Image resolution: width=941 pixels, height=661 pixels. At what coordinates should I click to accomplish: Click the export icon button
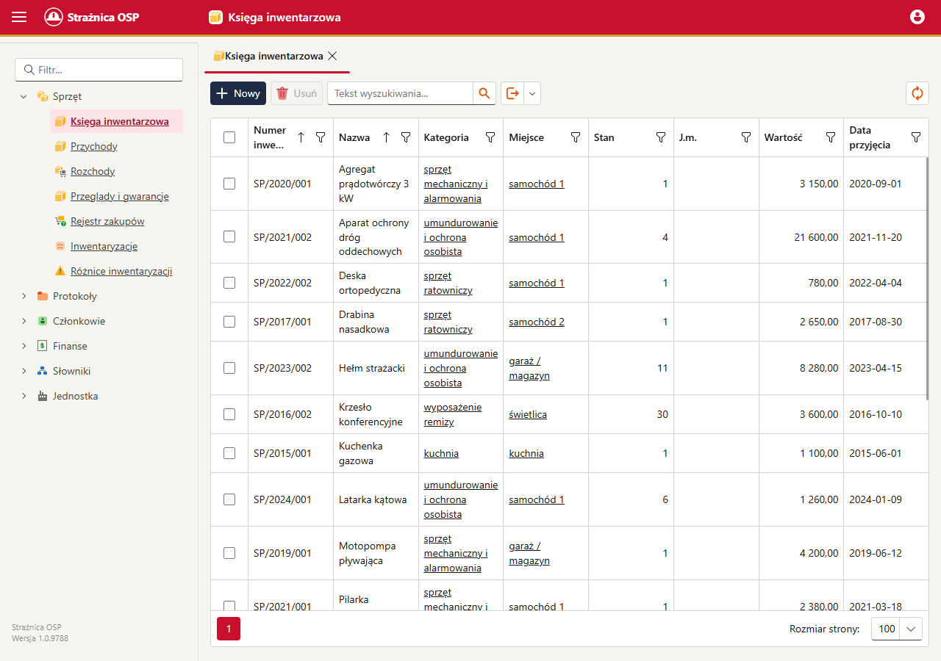pos(512,93)
